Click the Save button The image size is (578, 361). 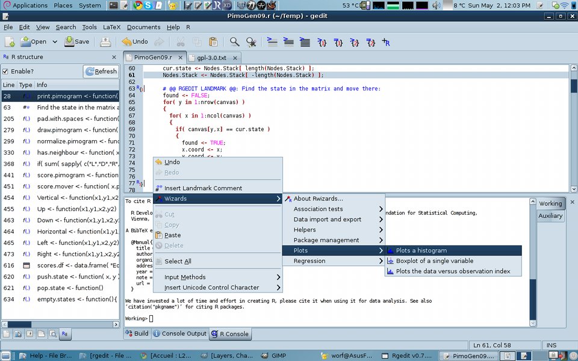tap(76, 42)
